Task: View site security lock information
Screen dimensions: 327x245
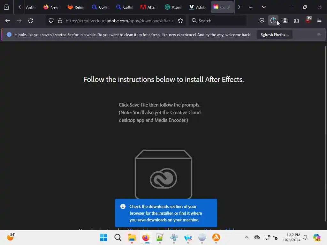Action: click(x=60, y=21)
